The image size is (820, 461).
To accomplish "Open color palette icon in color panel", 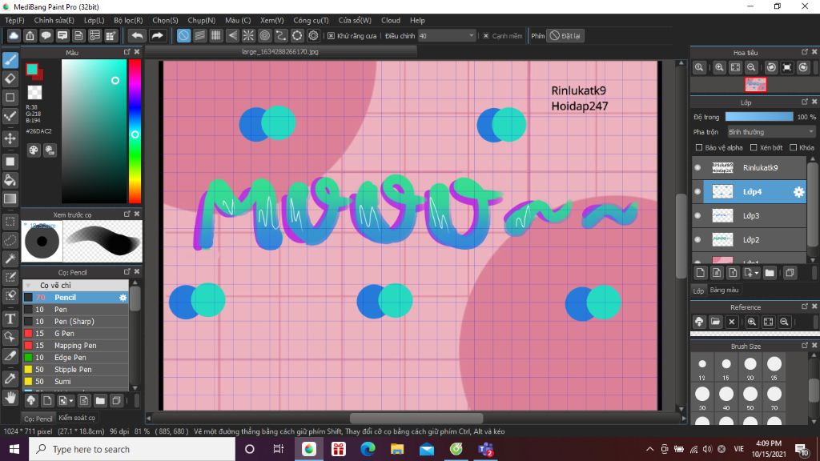I will (x=34, y=150).
